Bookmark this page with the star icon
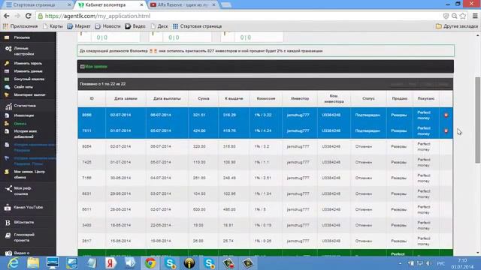The image size is (481, 270). point(463,16)
